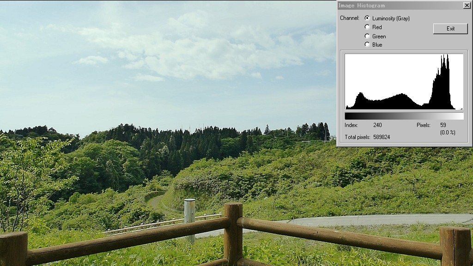Select the Luminosity (Gray) channel radio button
Screen dimensions: 473x266
point(367,18)
